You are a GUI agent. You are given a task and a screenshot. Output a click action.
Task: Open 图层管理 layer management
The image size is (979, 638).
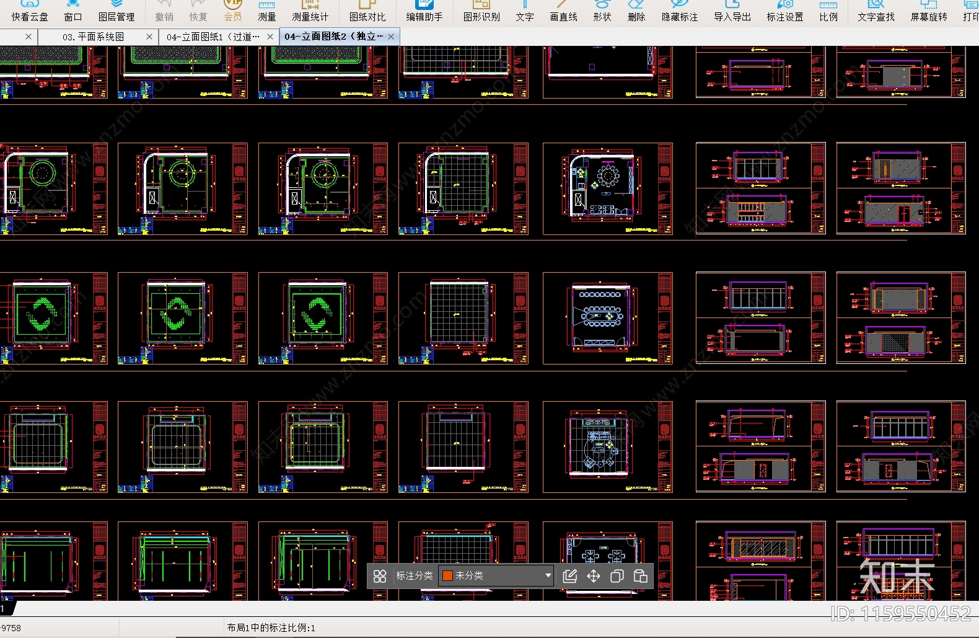pyautogui.click(x=116, y=11)
